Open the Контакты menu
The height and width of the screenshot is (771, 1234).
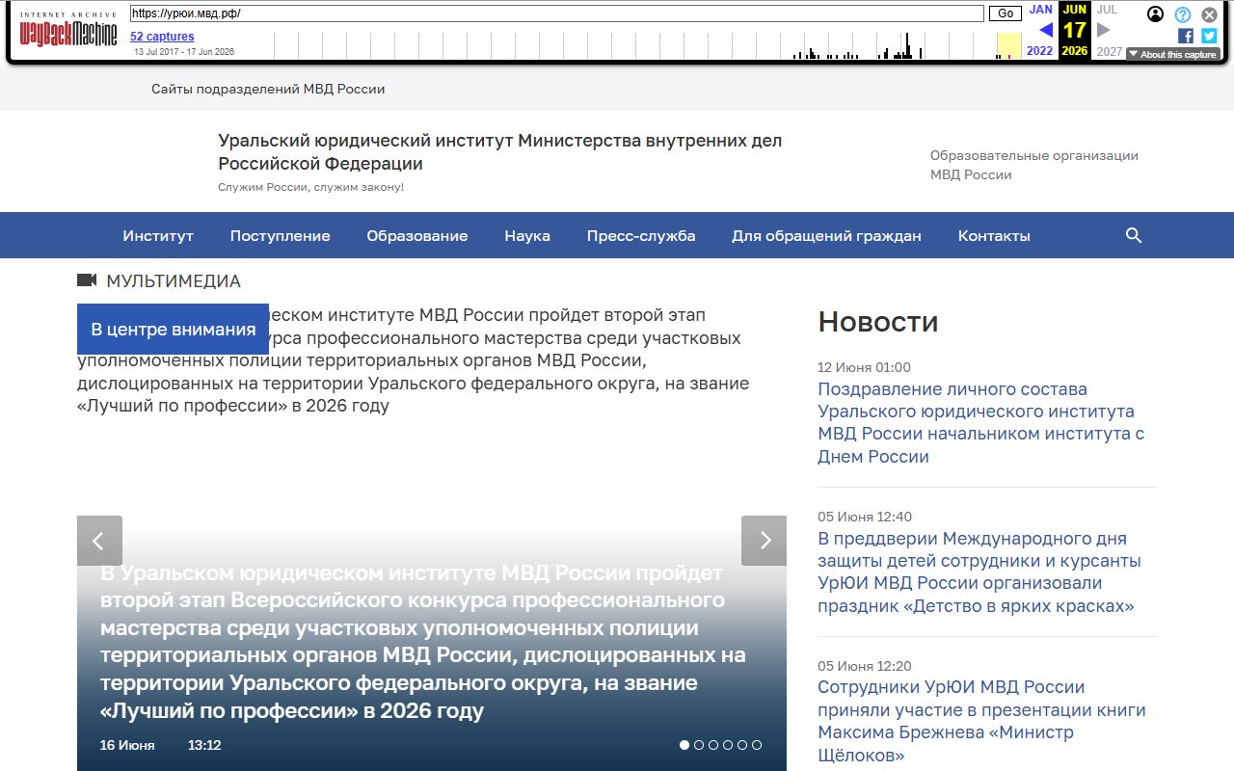[994, 235]
